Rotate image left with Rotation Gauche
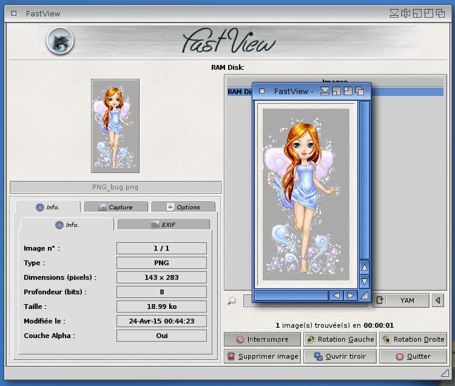455x386 pixels. (x=340, y=339)
